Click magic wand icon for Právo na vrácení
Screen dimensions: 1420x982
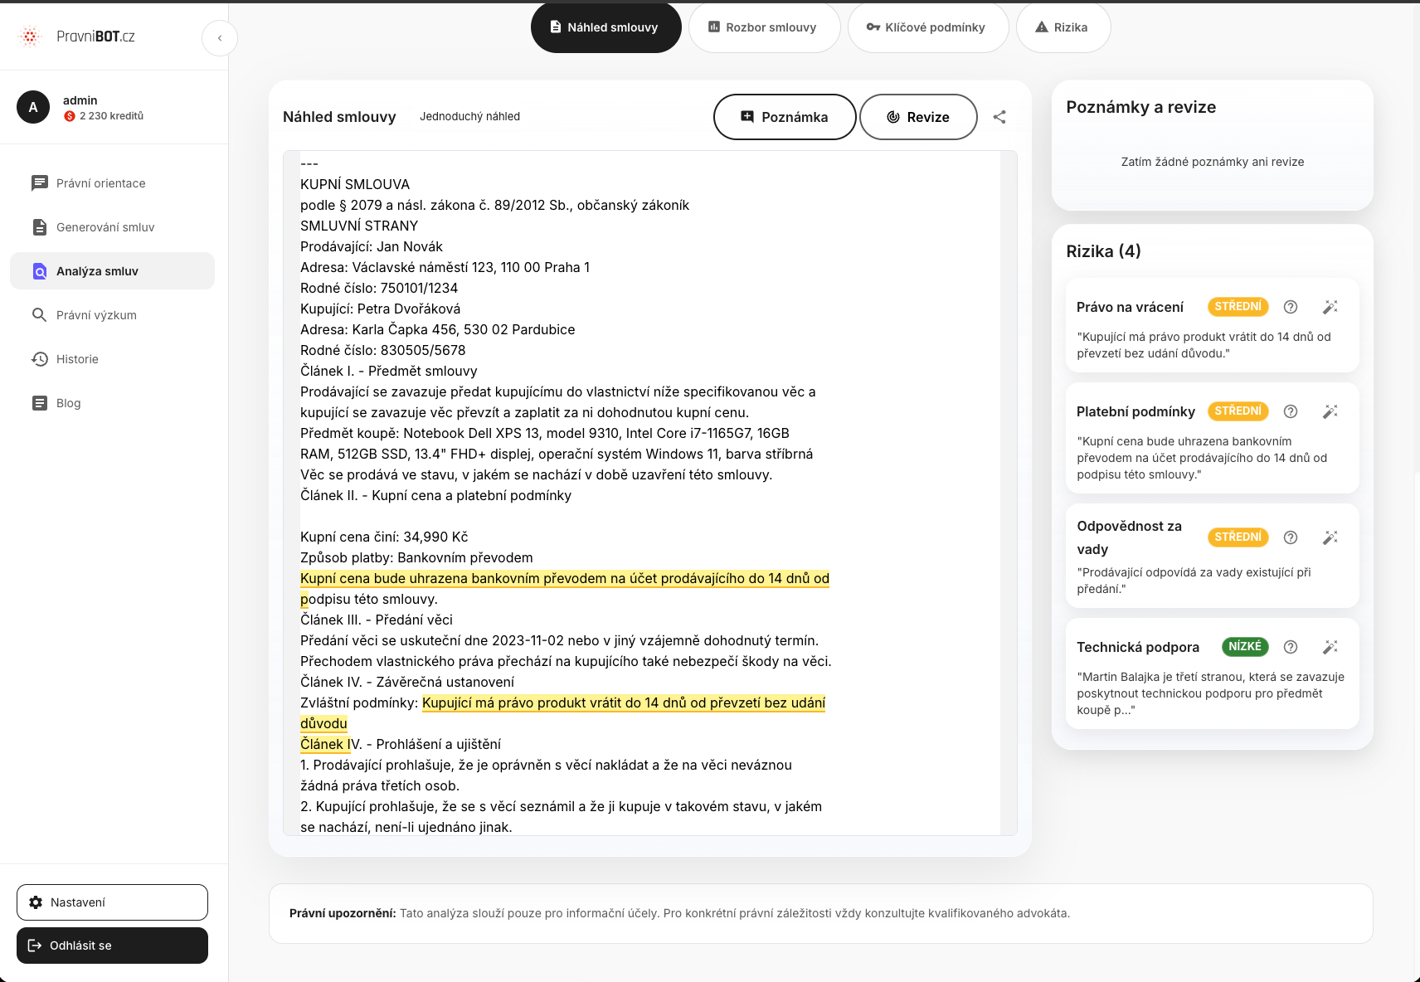click(1330, 307)
